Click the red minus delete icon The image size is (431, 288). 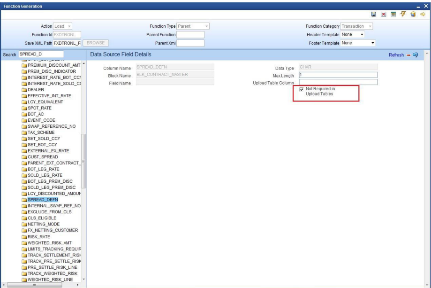click(408, 55)
